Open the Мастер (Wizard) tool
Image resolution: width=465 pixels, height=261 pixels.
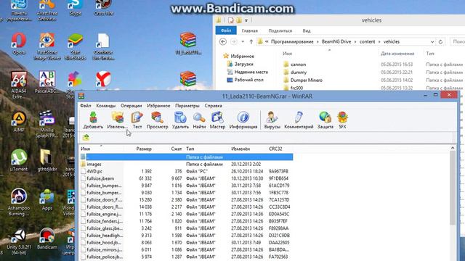tap(217, 120)
